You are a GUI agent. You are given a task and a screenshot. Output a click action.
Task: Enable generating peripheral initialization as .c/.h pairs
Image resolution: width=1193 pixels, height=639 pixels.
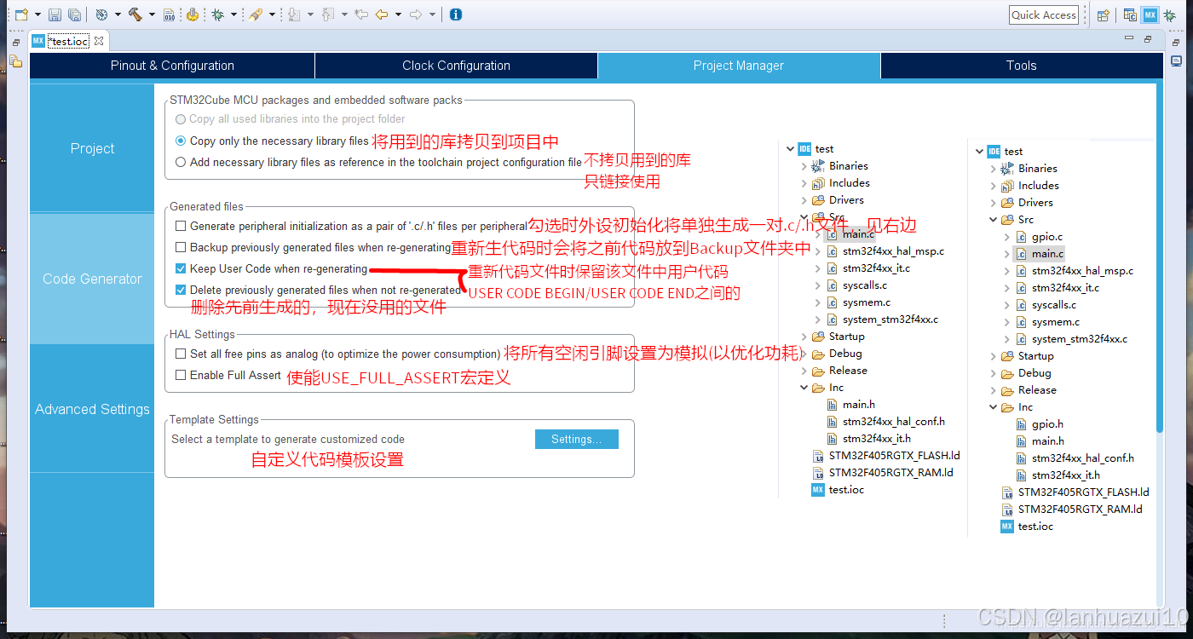(x=181, y=226)
